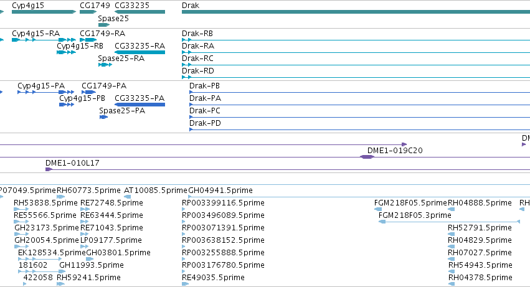Click the RP003638152.5prime EST label
530x287 pixels.
click(x=223, y=241)
